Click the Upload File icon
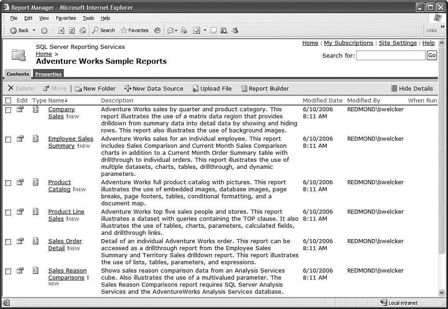 point(195,88)
